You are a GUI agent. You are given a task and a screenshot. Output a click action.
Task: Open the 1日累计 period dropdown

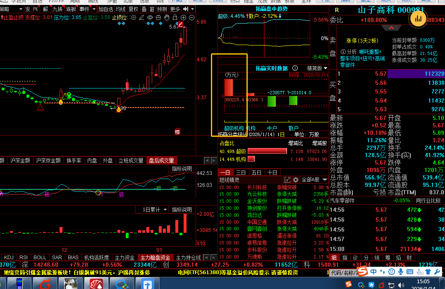pos(155,210)
